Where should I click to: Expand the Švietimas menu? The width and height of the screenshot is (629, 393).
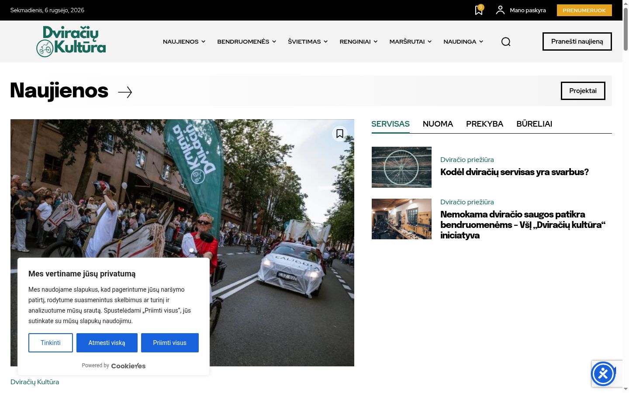(308, 41)
